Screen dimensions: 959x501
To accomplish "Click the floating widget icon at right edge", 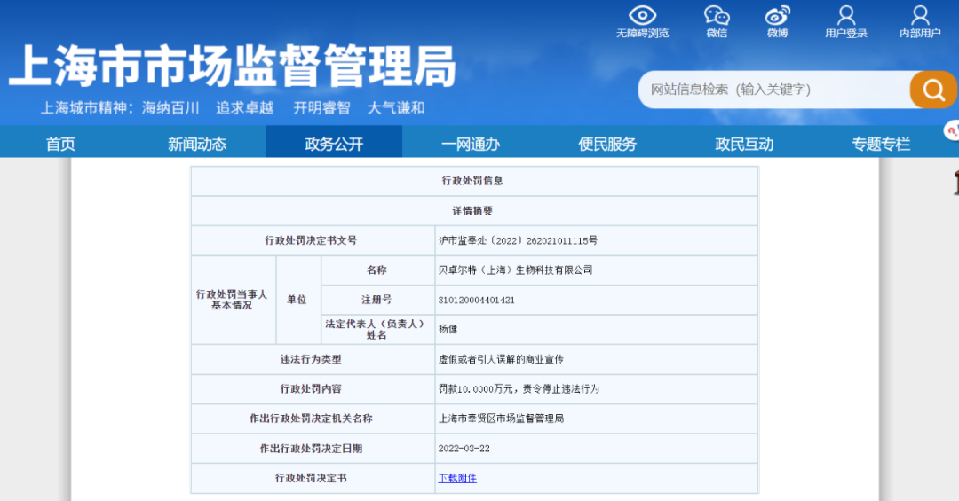I will point(951,131).
